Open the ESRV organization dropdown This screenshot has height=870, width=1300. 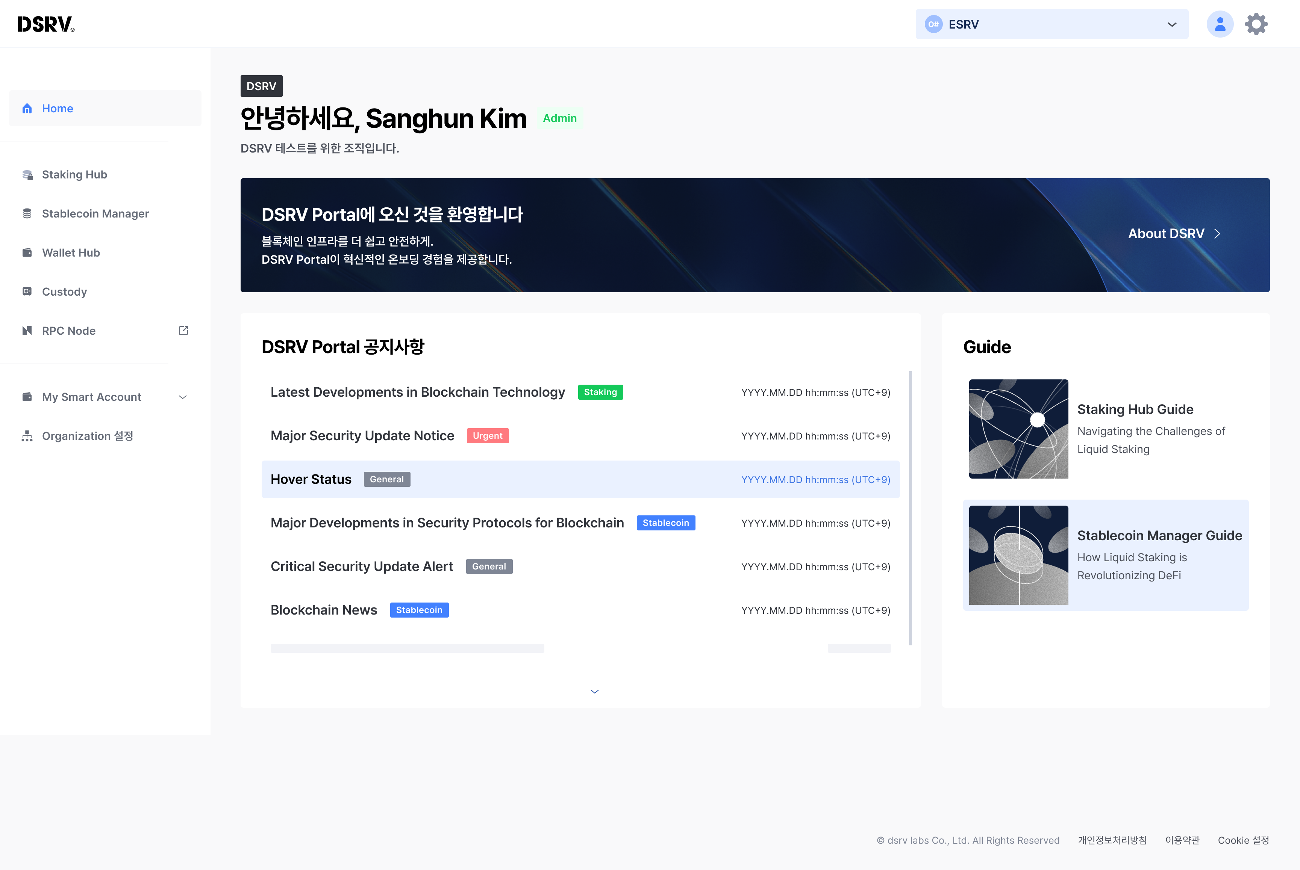click(1051, 24)
